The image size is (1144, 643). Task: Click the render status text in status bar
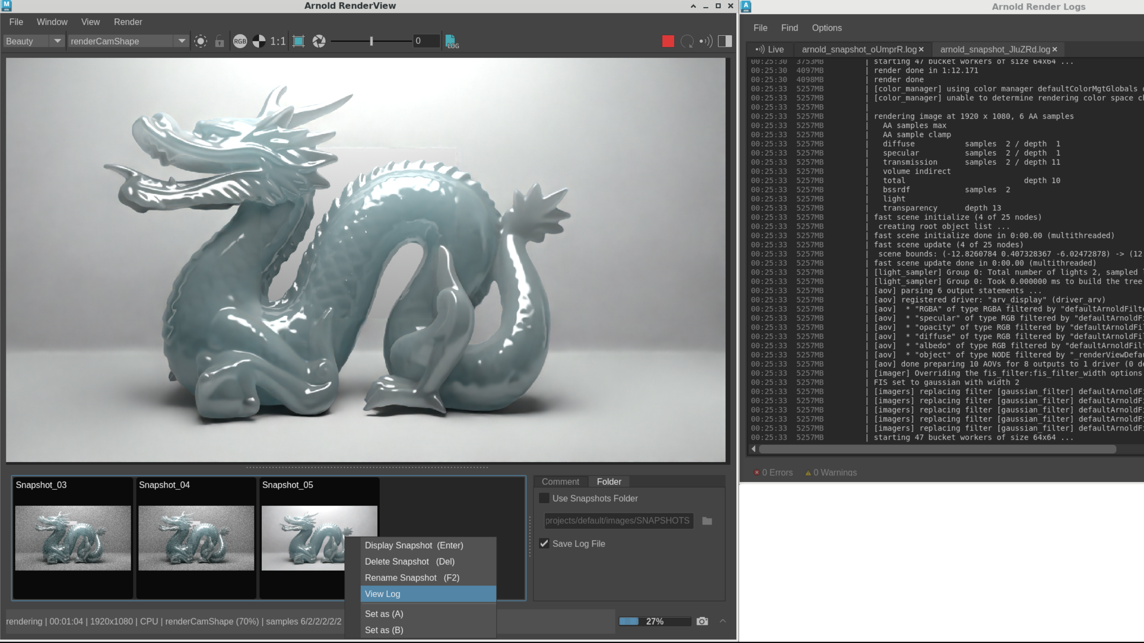(174, 621)
